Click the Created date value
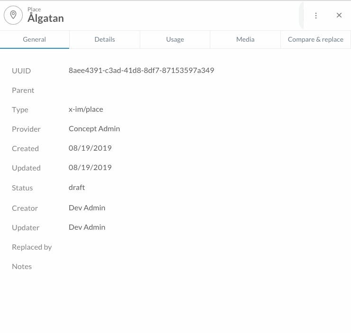The height and width of the screenshot is (333, 351). click(90, 148)
